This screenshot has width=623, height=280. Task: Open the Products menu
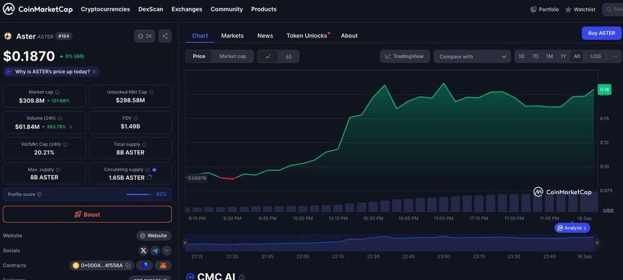pyautogui.click(x=264, y=9)
